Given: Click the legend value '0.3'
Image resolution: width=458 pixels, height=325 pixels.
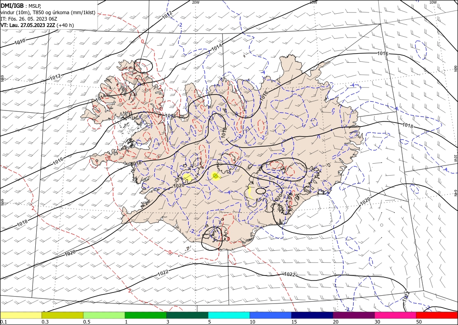Looking at the screenshot, I should tap(45, 322).
